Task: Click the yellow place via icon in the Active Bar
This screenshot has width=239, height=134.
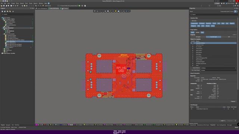Action: pos(116,11)
